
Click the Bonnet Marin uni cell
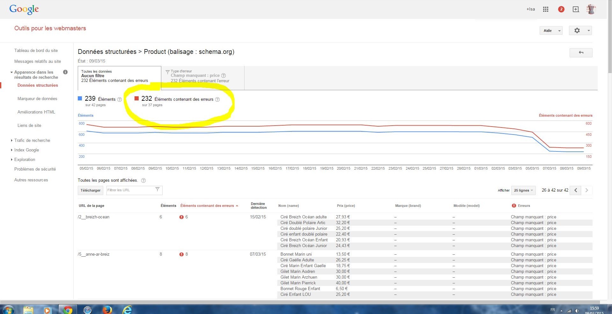tap(296, 254)
